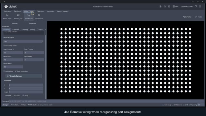Open the Lamp geometry Path dropdown
This screenshot has height=116, width=206.
click(x=23, y=41)
